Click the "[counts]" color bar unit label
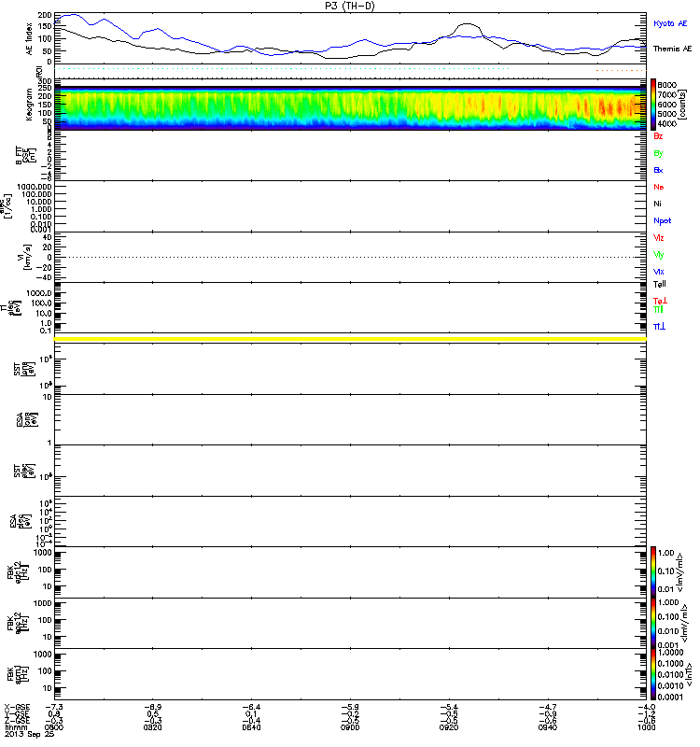This screenshot has width=700, height=747. (682, 105)
